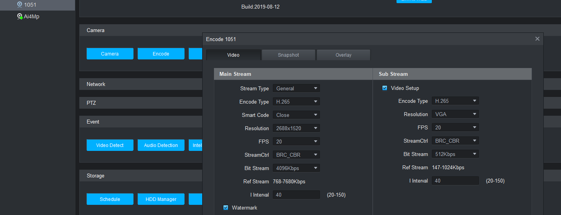Open Sub Stream StreamCtrl dropdown
561x215 pixels.
point(455,141)
